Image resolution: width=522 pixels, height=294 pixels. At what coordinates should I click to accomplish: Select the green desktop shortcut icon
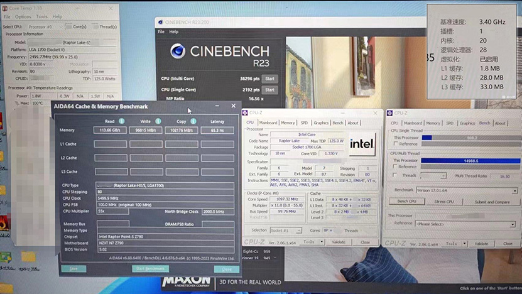point(6,258)
